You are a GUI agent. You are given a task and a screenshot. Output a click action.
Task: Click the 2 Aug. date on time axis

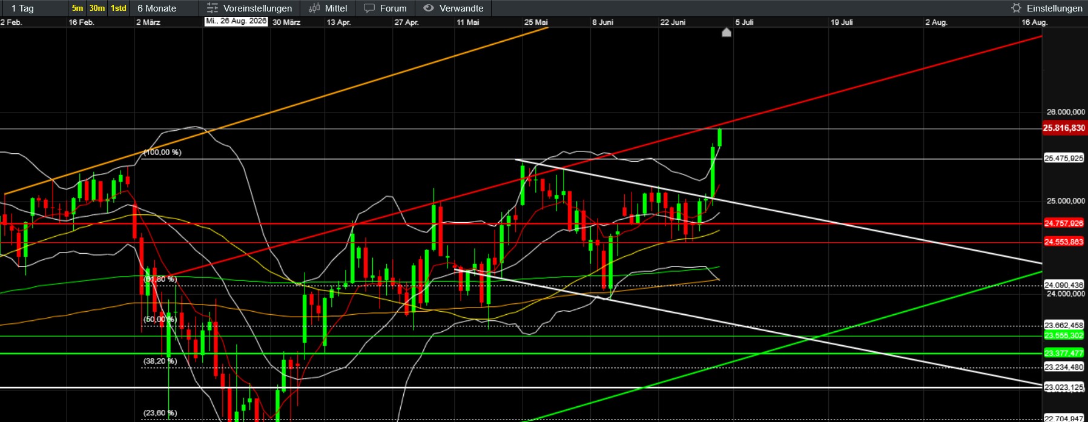coord(936,22)
